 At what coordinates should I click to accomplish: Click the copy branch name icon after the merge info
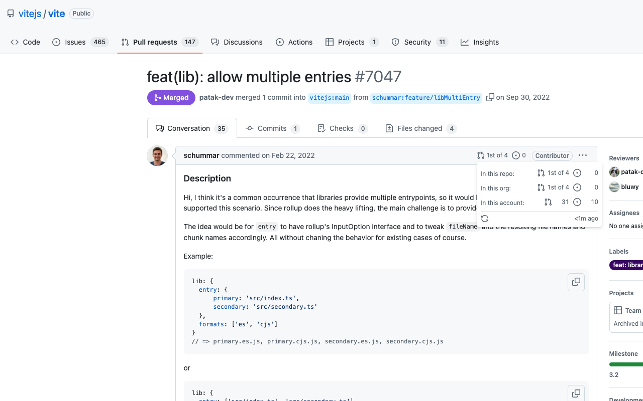pyautogui.click(x=490, y=97)
